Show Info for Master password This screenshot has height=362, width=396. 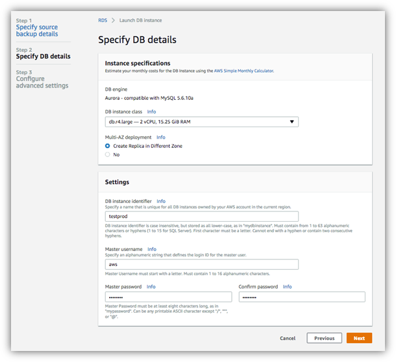(x=151, y=287)
